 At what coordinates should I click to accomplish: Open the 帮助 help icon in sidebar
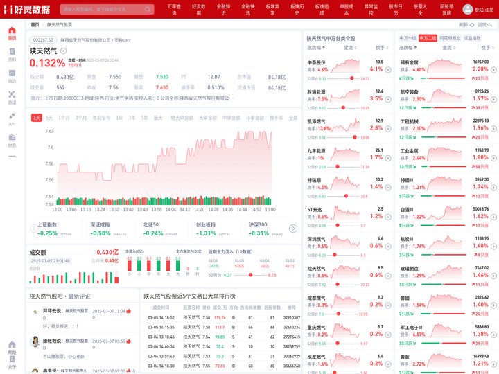click(12, 345)
